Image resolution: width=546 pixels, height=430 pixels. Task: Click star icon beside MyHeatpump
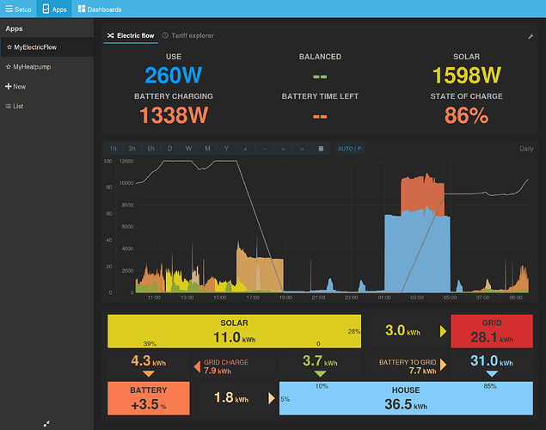[x=9, y=67]
